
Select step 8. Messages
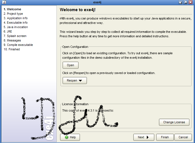(x=12, y=41)
